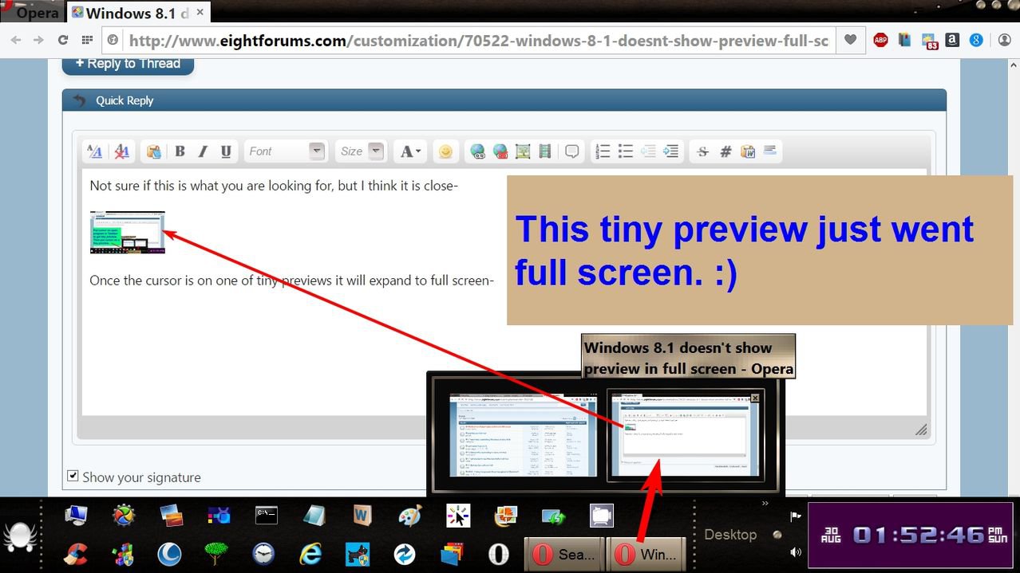Open the Command Prompt taskbar icon
The width and height of the screenshot is (1020, 573).
(x=267, y=516)
